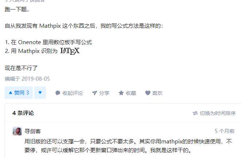Click the 编辑于 2019-08-05 edit date
Screen dimensions: 241x158
click(27, 79)
